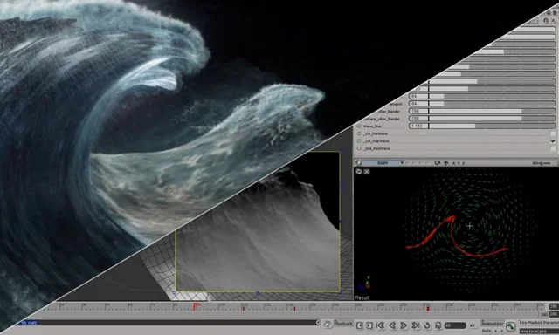Jump to the first frame
The width and height of the screenshot is (559, 335).
click(381, 325)
